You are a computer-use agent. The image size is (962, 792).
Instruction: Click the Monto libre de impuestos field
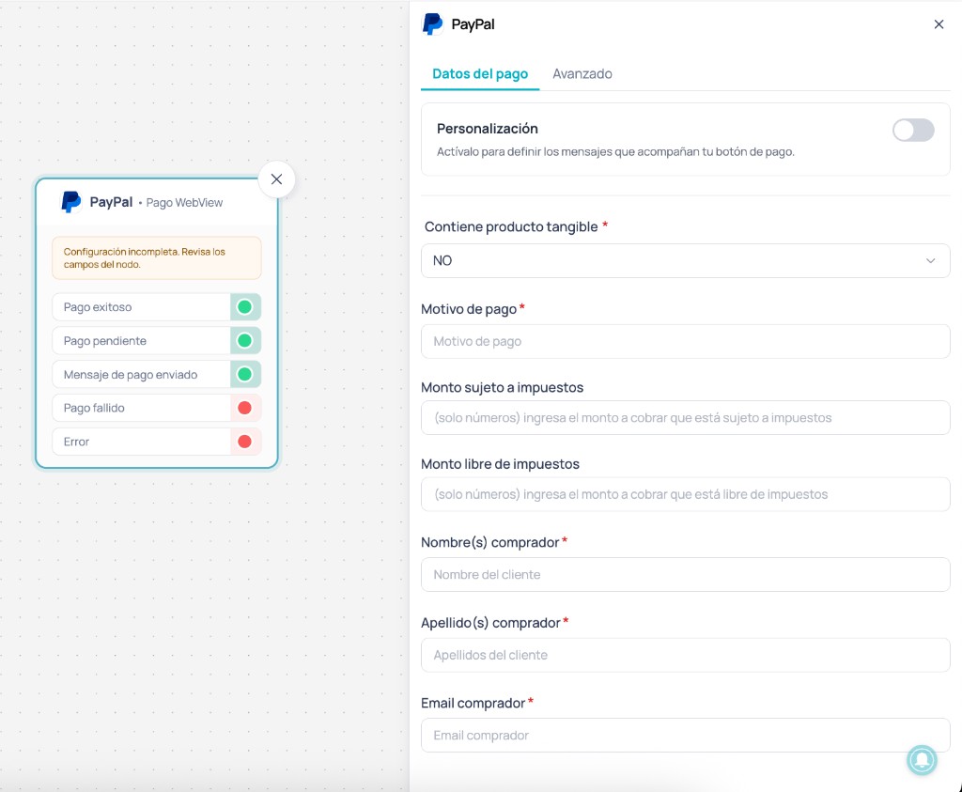[685, 494]
